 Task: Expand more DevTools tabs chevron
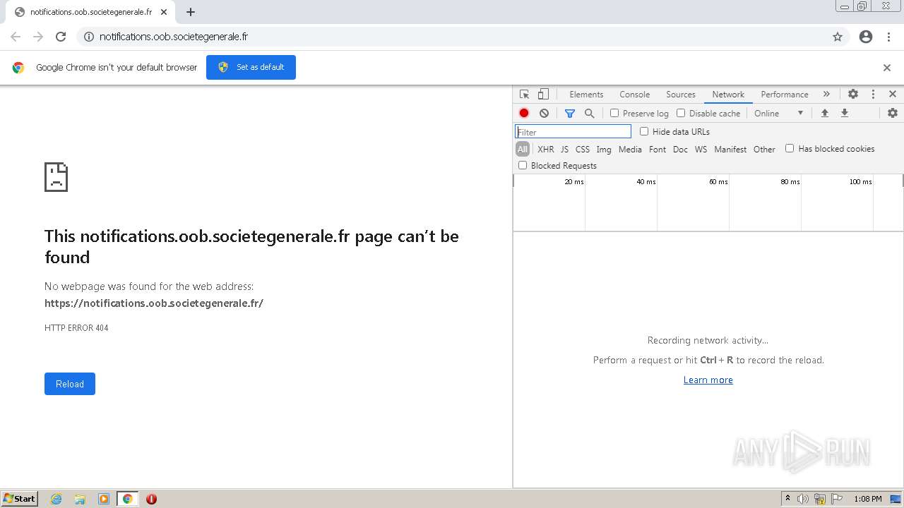[x=826, y=94]
